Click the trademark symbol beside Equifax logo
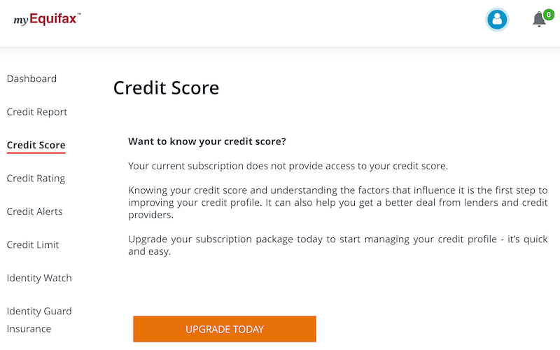The image size is (560, 350). tap(79, 15)
